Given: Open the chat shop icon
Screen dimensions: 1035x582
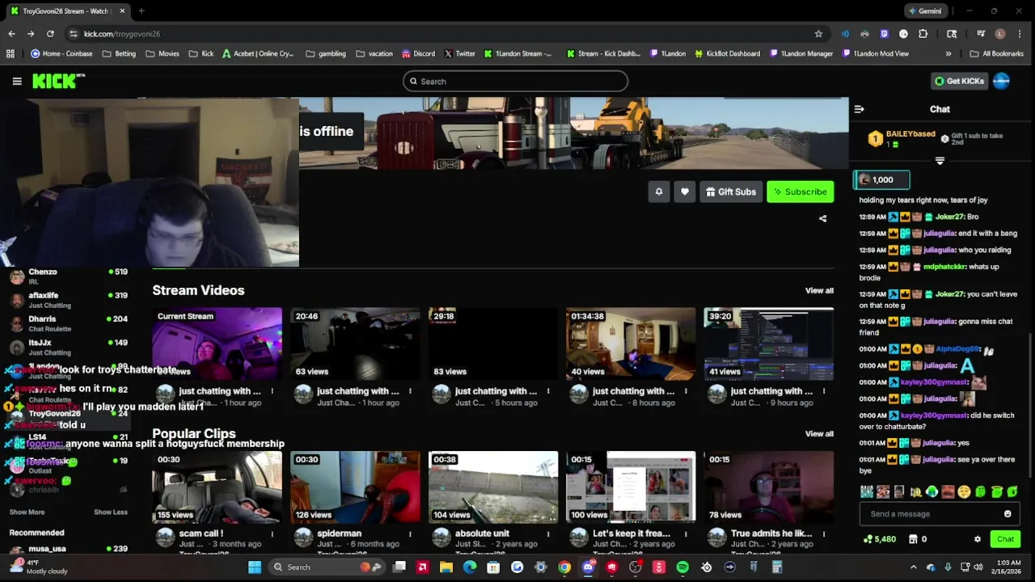Looking at the screenshot, I should [913, 539].
